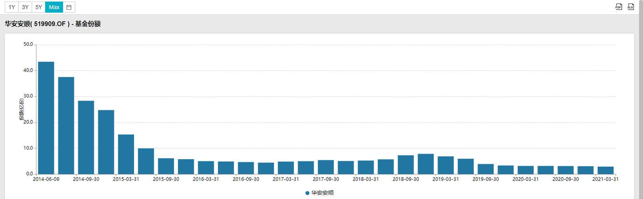This screenshot has width=643, height=199.
Task: Click the bar for 2017-09-30
Action: click(326, 167)
